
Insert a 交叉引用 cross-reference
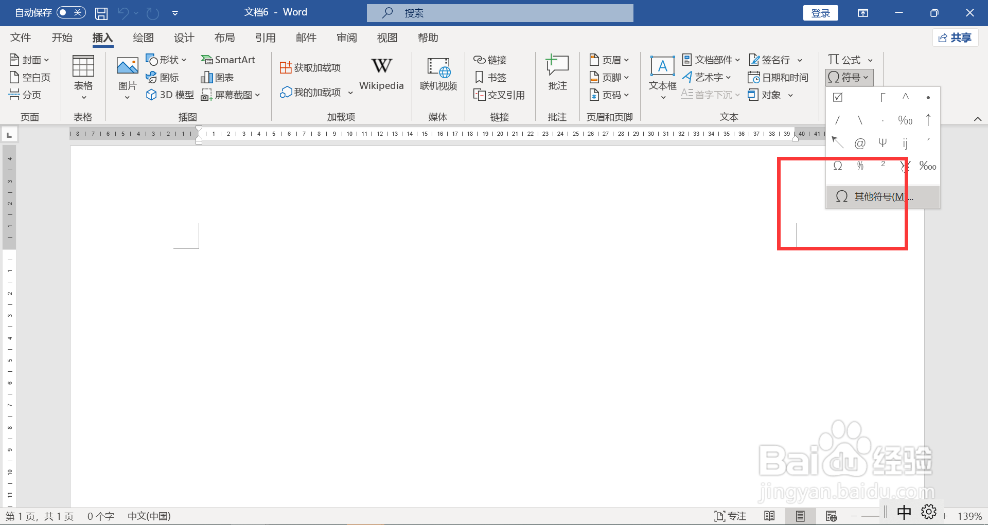[499, 95]
